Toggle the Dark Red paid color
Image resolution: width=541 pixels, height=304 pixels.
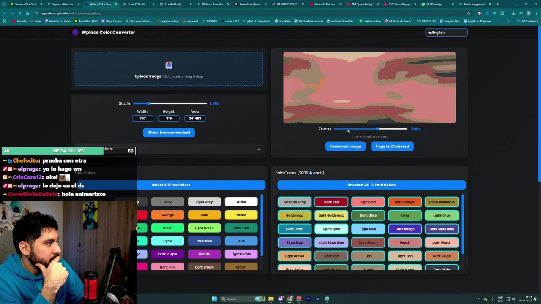click(x=331, y=202)
